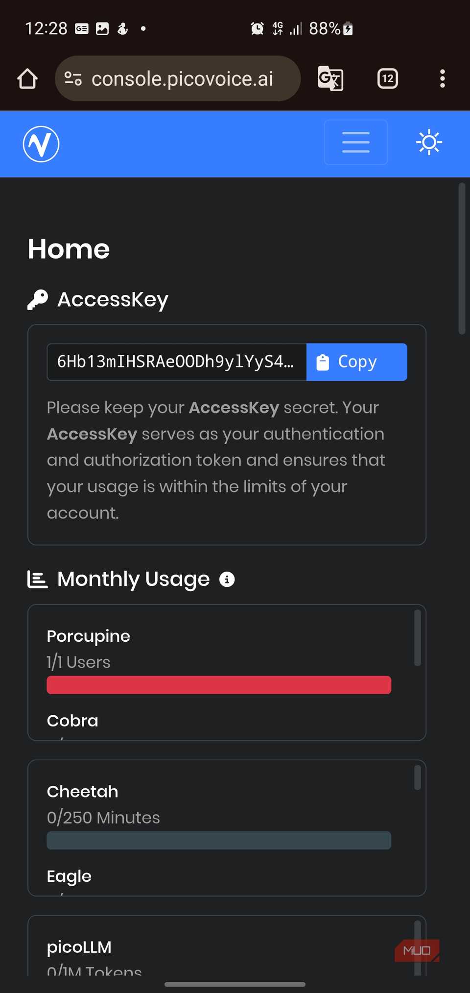Open the browser home page icon
The height and width of the screenshot is (993, 470).
point(27,78)
